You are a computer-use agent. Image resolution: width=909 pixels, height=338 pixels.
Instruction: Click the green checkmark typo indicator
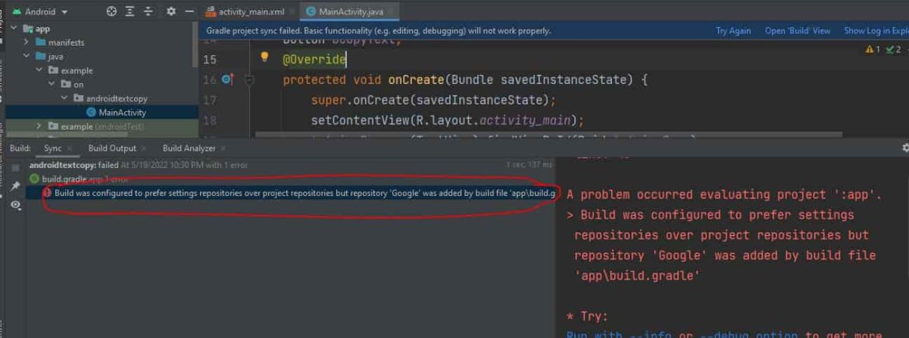(x=894, y=50)
